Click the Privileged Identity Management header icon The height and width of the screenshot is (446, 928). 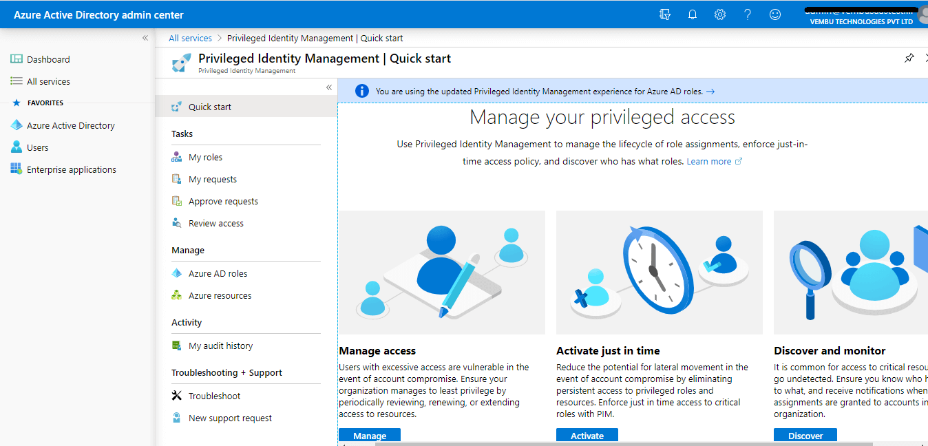182,63
